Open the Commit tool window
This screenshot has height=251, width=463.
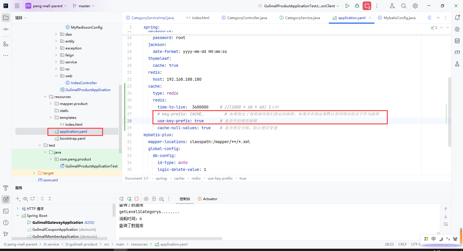pos(6,29)
